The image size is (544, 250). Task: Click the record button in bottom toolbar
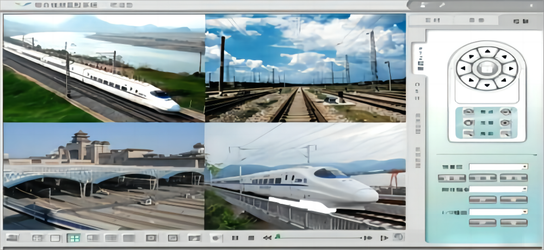[x=216, y=238]
